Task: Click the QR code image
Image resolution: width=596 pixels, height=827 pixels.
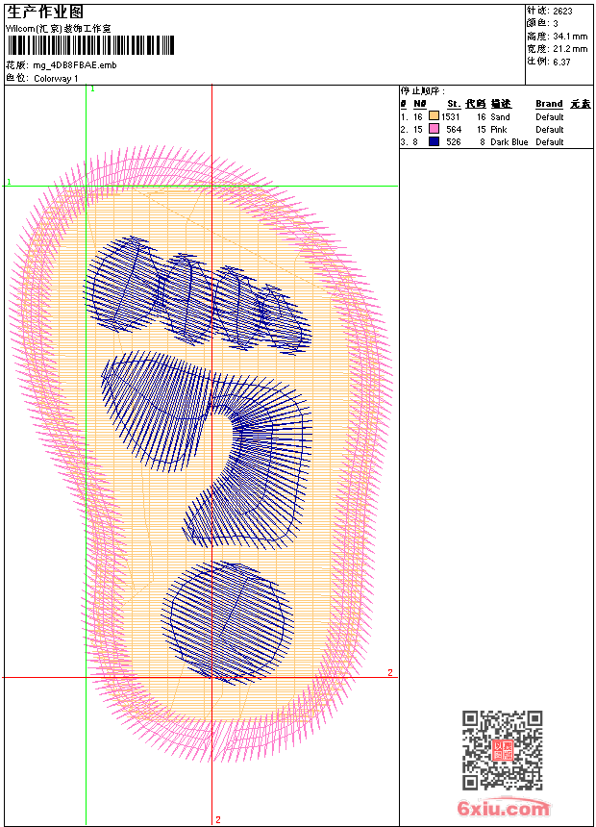Action: coord(503,751)
